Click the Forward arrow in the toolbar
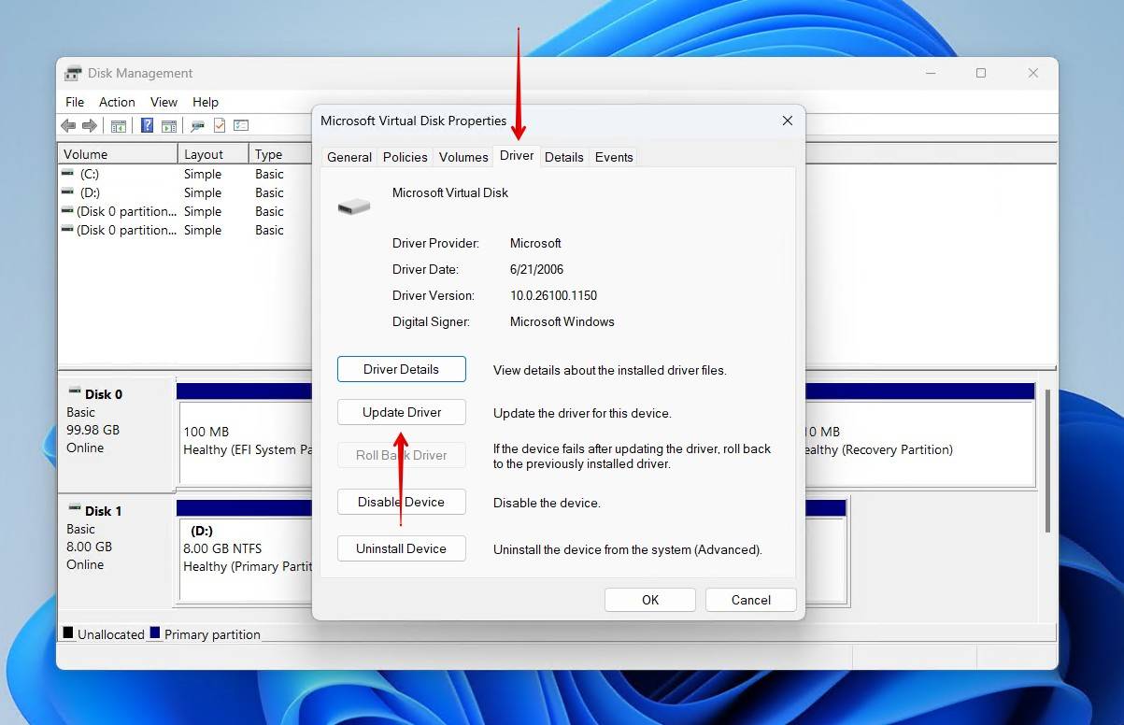 90,125
